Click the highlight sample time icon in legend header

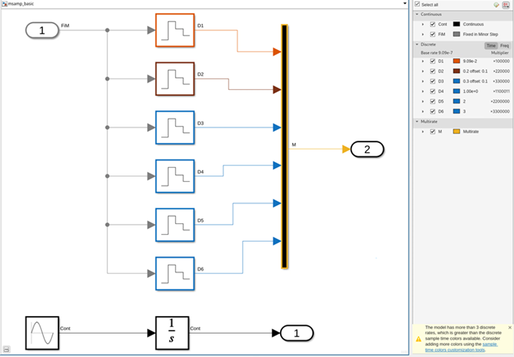pyautogui.click(x=497, y=4)
